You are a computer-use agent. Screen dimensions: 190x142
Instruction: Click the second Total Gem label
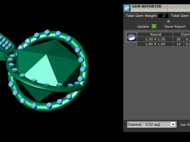tap(180, 16)
